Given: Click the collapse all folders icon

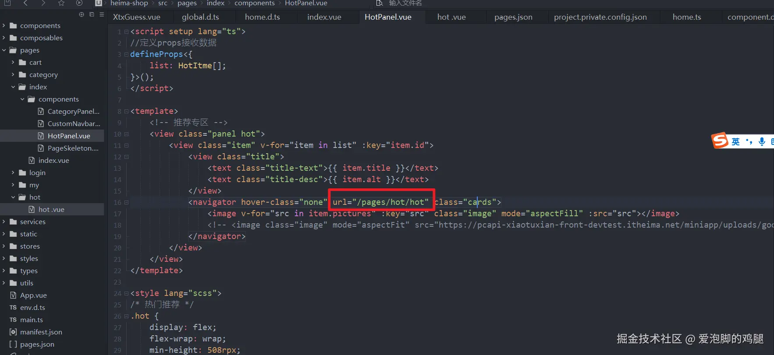Looking at the screenshot, I should pyautogui.click(x=92, y=14).
